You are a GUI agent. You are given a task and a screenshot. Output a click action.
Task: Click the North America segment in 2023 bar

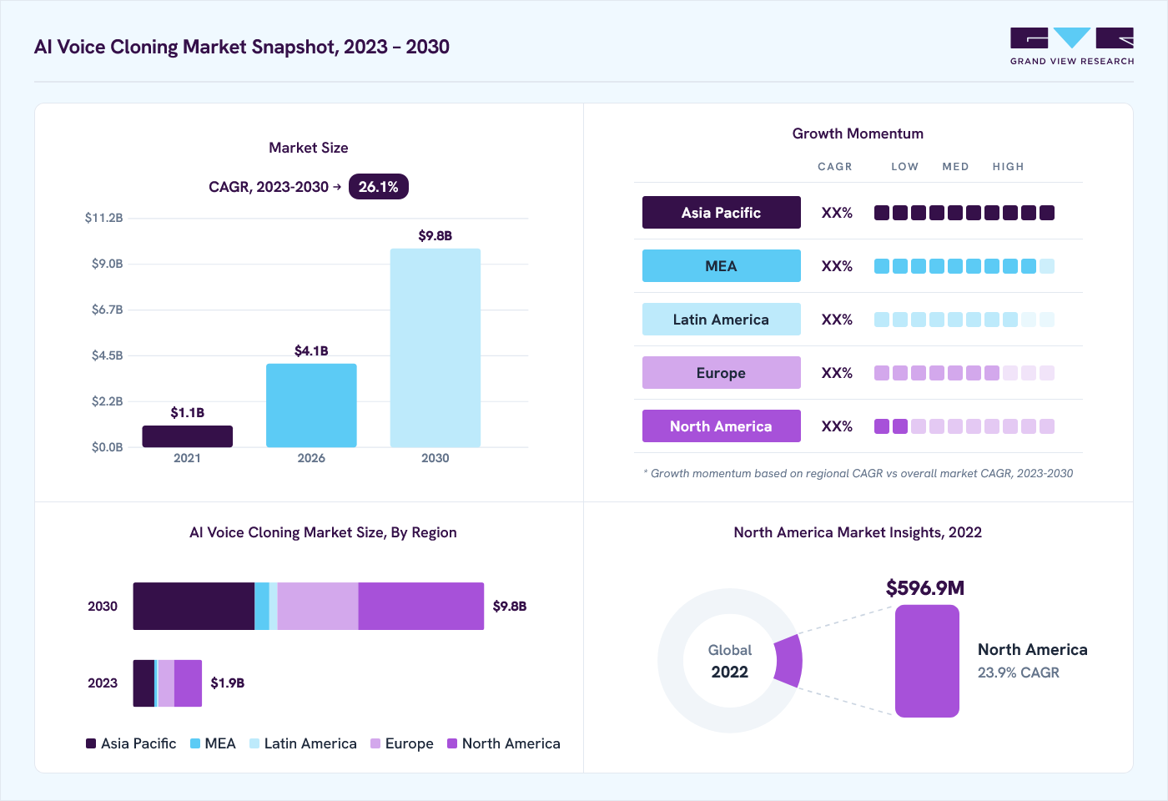point(188,683)
